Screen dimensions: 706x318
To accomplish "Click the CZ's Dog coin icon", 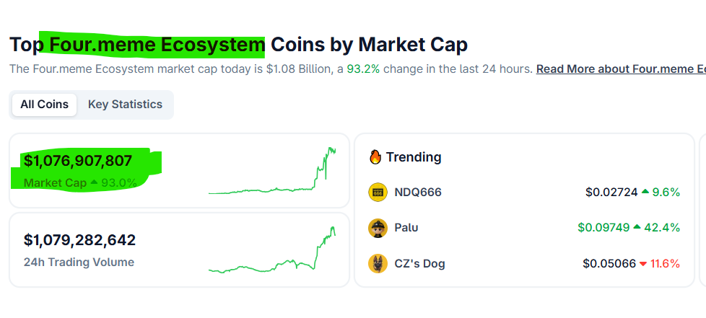I will point(378,263).
